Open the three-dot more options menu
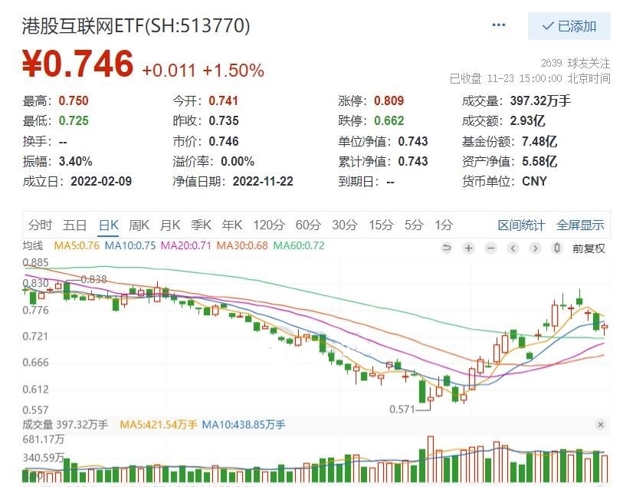Screen dimensions: 623x487 coord(499,25)
